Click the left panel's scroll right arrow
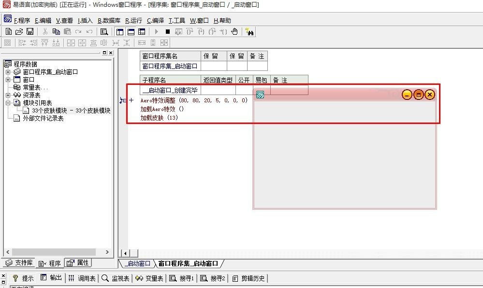Screen dimensions: 483x288 click(x=107, y=252)
